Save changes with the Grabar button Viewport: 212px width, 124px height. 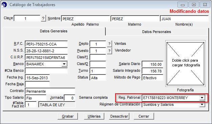point(68,116)
